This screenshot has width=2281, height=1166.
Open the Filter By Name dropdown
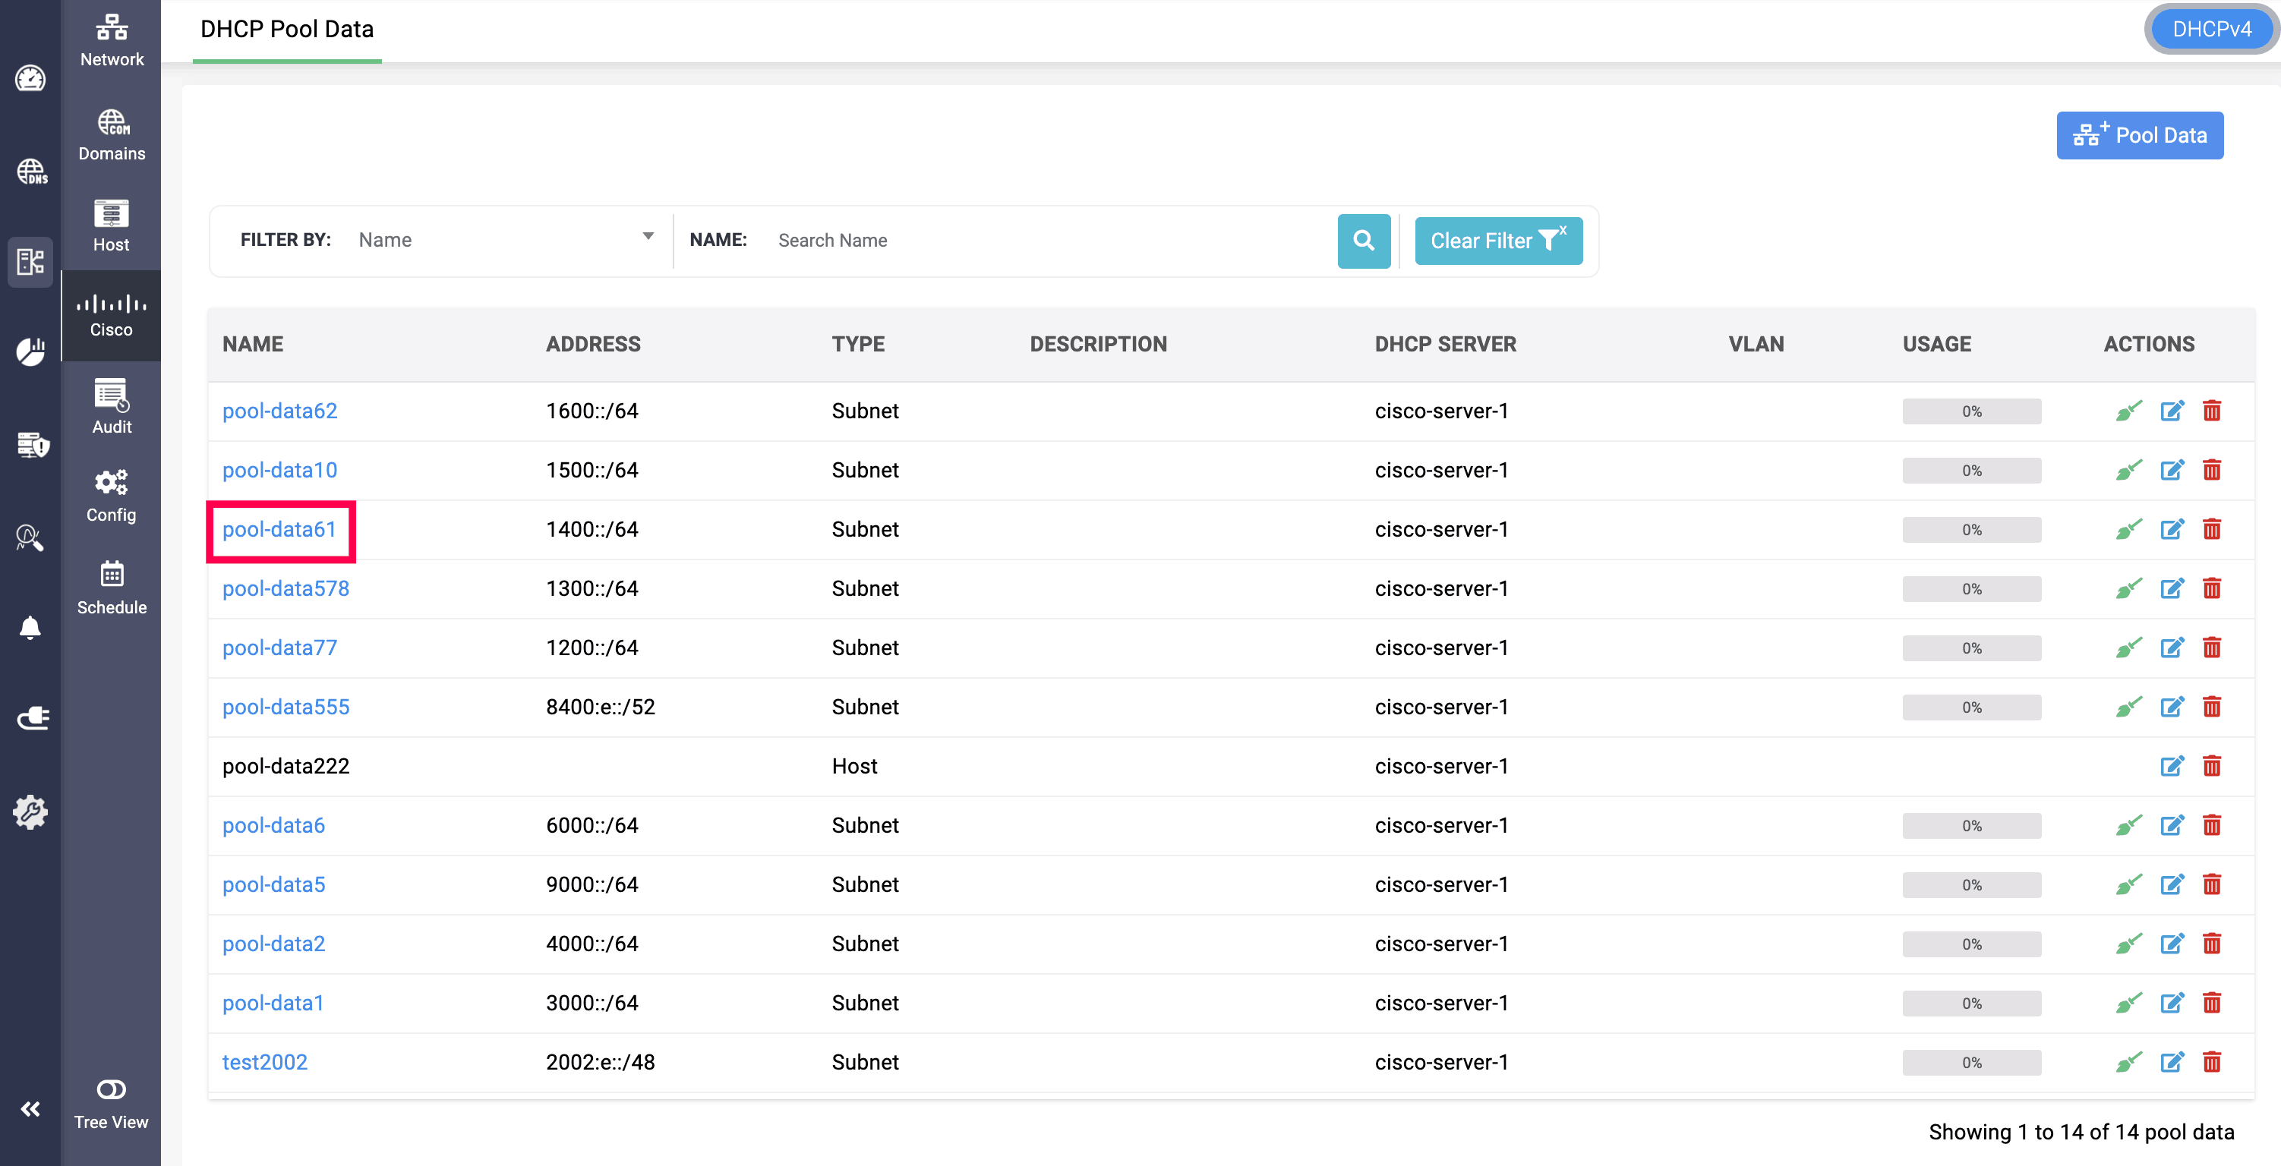tap(505, 240)
